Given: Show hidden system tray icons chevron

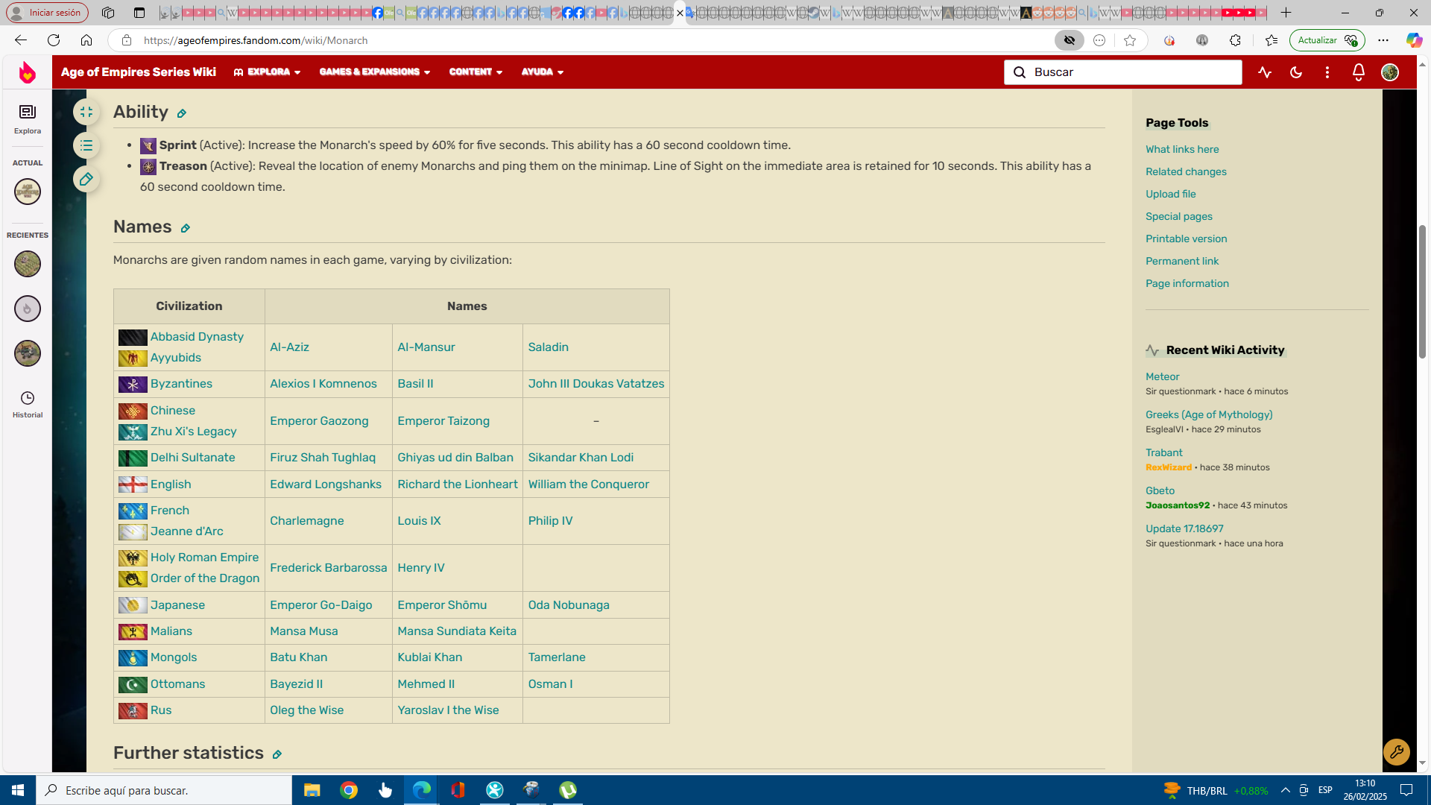Looking at the screenshot, I should pos(1285,790).
